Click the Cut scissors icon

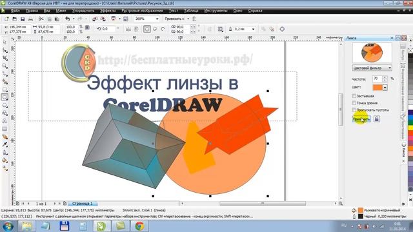click(x=41, y=19)
